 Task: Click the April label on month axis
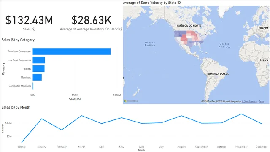click(x=102, y=147)
